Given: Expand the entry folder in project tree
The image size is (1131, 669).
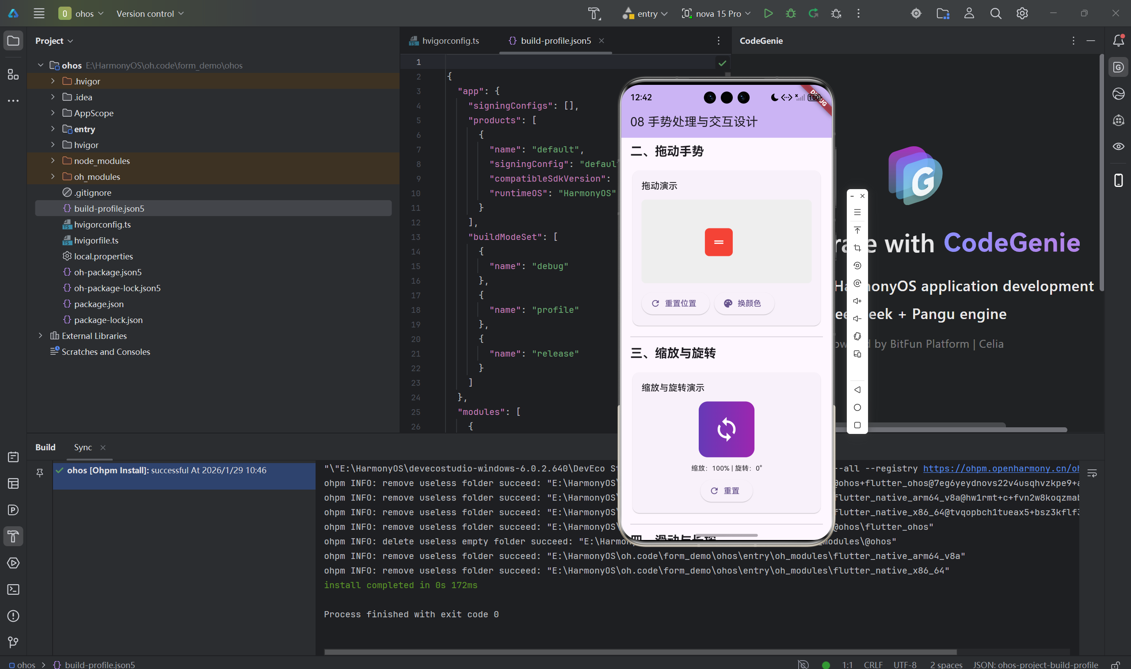Looking at the screenshot, I should 53,129.
